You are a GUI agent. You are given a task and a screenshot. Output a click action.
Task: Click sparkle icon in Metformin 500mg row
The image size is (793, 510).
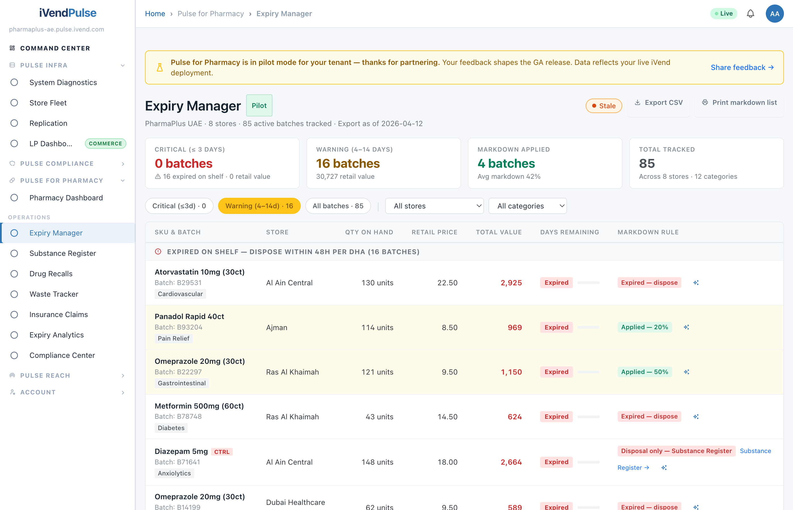pos(696,416)
